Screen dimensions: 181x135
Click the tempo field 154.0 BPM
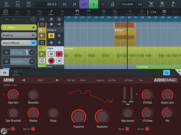[x=127, y=4]
